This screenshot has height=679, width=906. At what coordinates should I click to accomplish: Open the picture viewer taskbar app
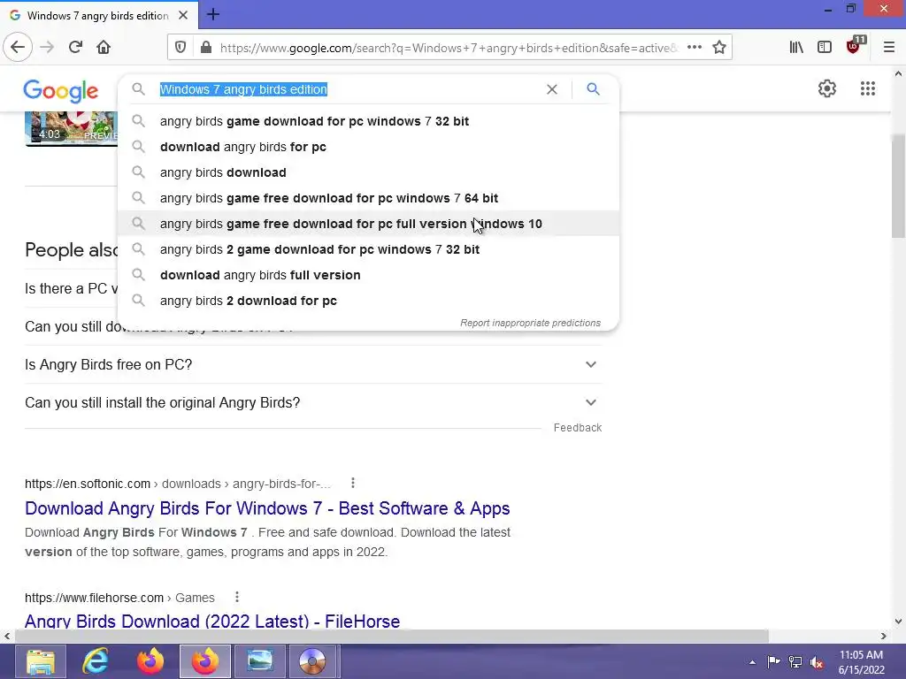pos(259,661)
